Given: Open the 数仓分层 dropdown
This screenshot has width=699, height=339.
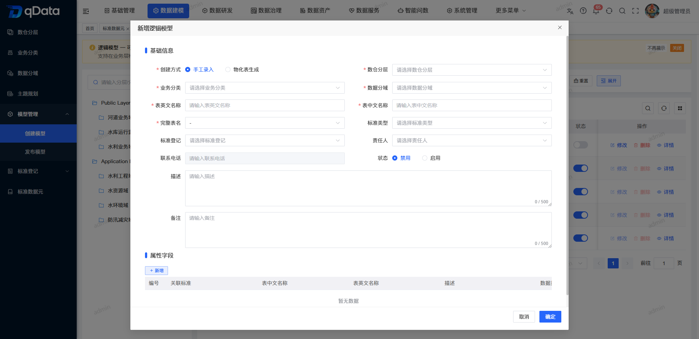Looking at the screenshot, I should 472,70.
